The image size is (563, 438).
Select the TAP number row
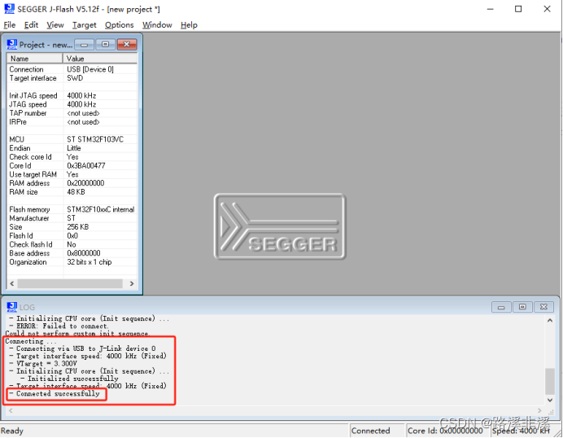(72, 113)
